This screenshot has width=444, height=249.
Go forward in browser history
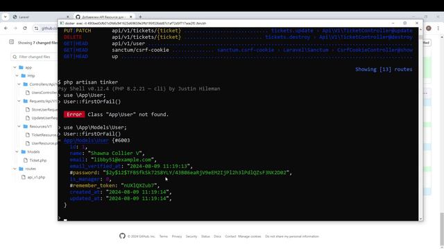click(x=15, y=28)
